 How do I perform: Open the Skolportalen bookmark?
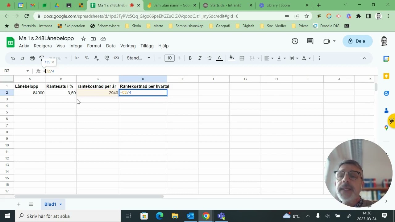(x=71, y=26)
